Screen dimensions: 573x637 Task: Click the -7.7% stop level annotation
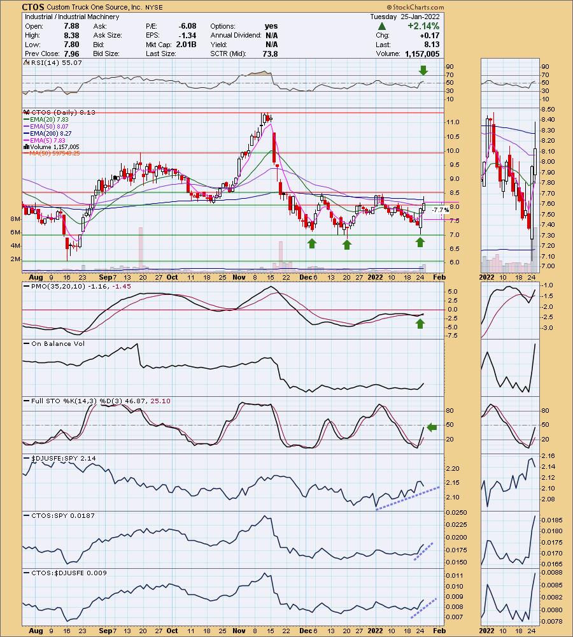pos(439,210)
